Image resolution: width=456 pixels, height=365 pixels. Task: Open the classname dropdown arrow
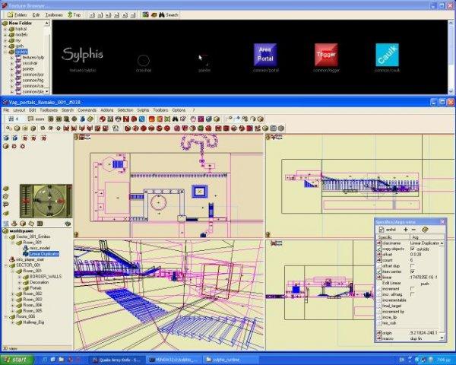[x=442, y=243]
